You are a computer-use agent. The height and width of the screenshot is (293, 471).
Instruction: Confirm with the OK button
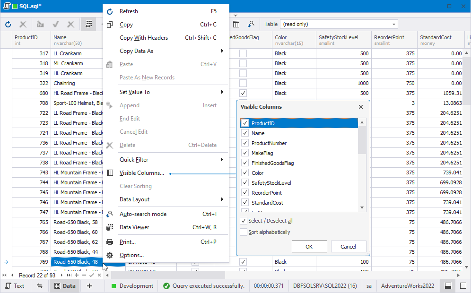coord(309,247)
